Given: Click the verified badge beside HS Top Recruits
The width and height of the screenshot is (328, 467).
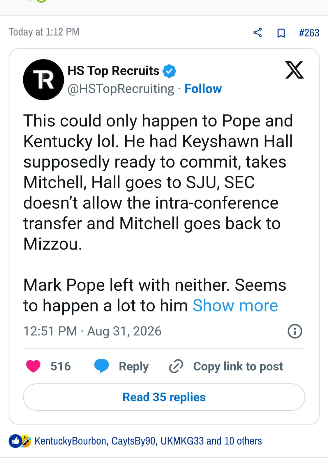Looking at the screenshot, I should click(169, 71).
